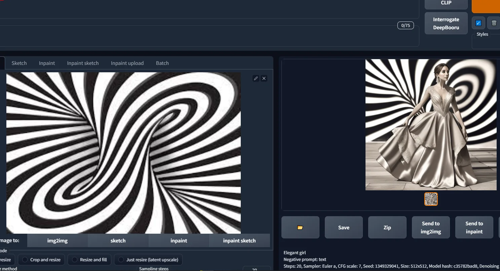The image size is (500, 271).
Task: Copy image to sketch
Action: click(118, 240)
